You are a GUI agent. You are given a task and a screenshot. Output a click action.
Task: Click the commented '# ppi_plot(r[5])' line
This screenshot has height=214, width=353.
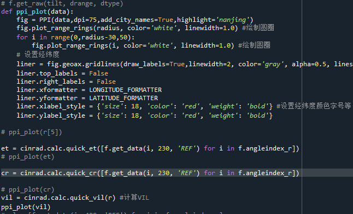coord(32,132)
